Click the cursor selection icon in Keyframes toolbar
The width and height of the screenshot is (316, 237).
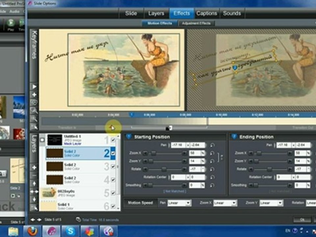[34, 127]
